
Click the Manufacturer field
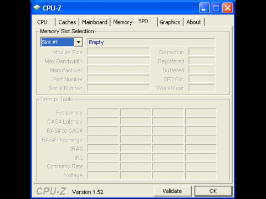click(x=119, y=70)
